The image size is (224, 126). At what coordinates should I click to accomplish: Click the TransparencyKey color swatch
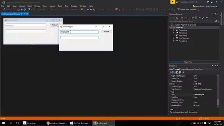[195, 100]
